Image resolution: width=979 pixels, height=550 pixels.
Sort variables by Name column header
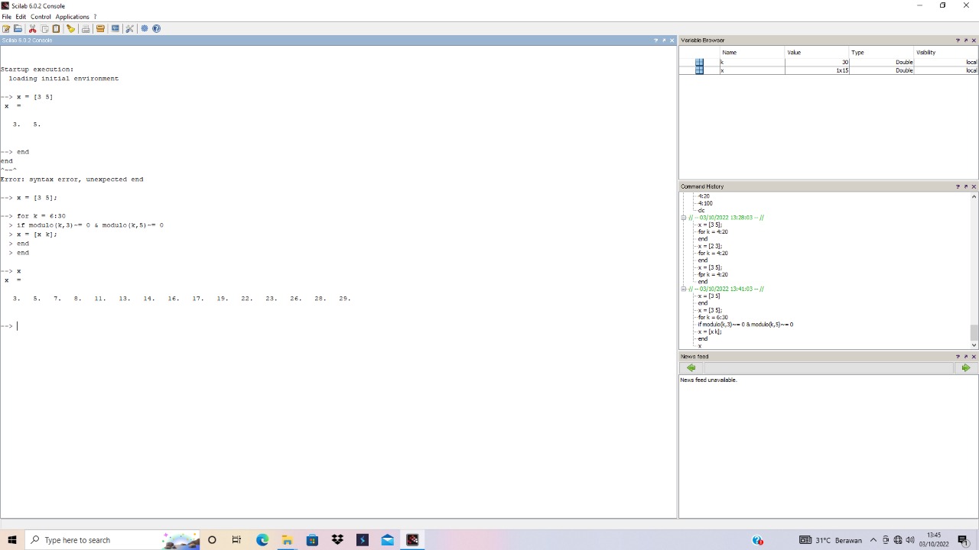[752, 52]
